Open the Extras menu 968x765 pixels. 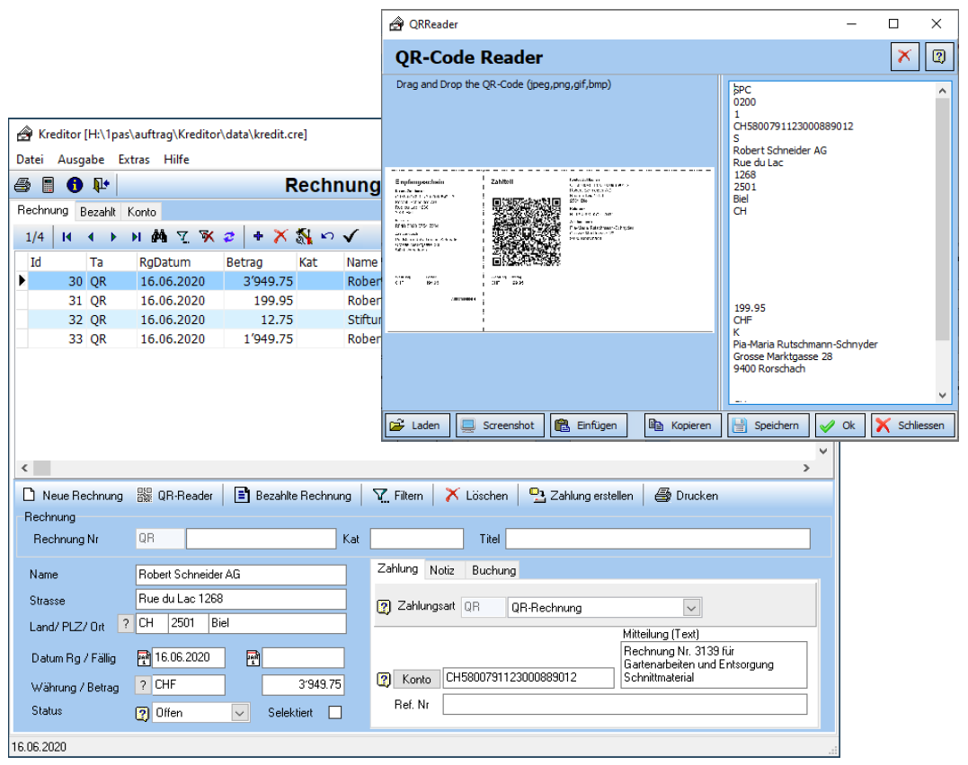[x=134, y=160]
